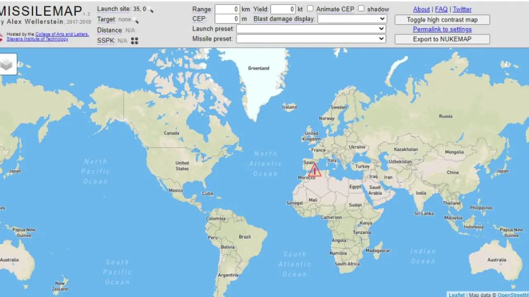The image size is (529, 297).
Task: Open the About page link
Action: (421, 9)
